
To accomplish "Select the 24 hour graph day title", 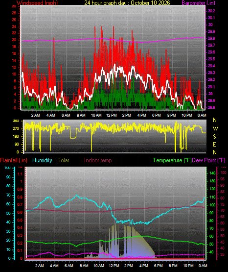I will coord(127,2).
